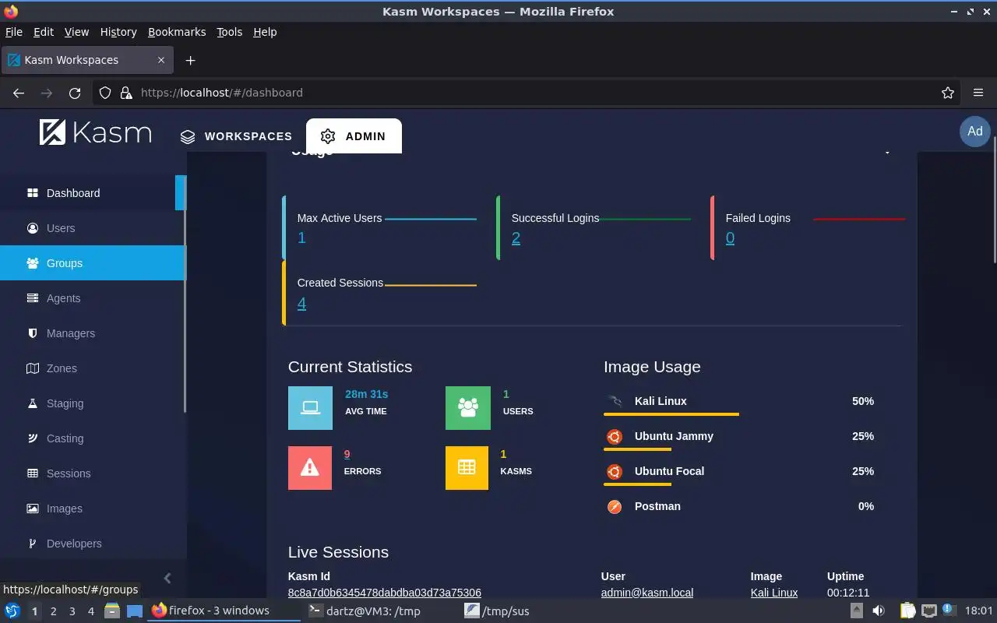Open a new browser tab

click(x=190, y=60)
